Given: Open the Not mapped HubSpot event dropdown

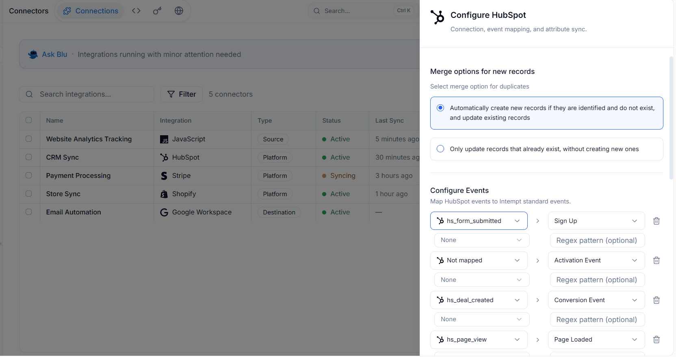Looking at the screenshot, I should tap(479, 260).
